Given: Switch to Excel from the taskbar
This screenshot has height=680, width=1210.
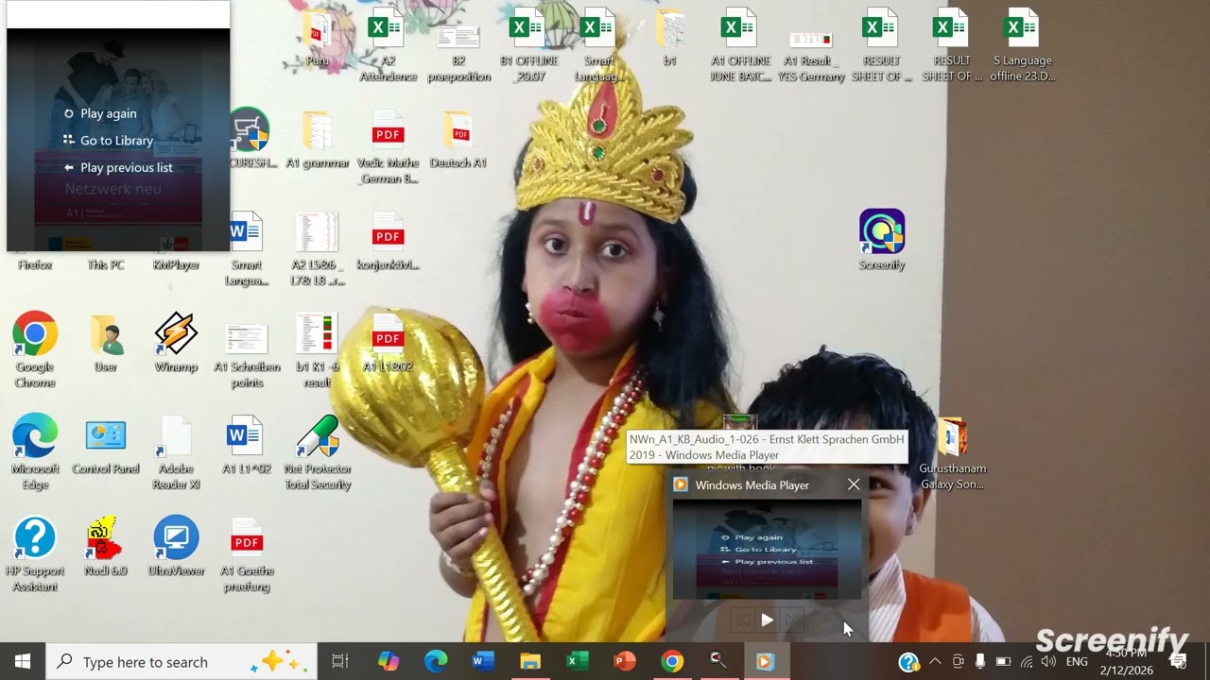Looking at the screenshot, I should pos(578,661).
